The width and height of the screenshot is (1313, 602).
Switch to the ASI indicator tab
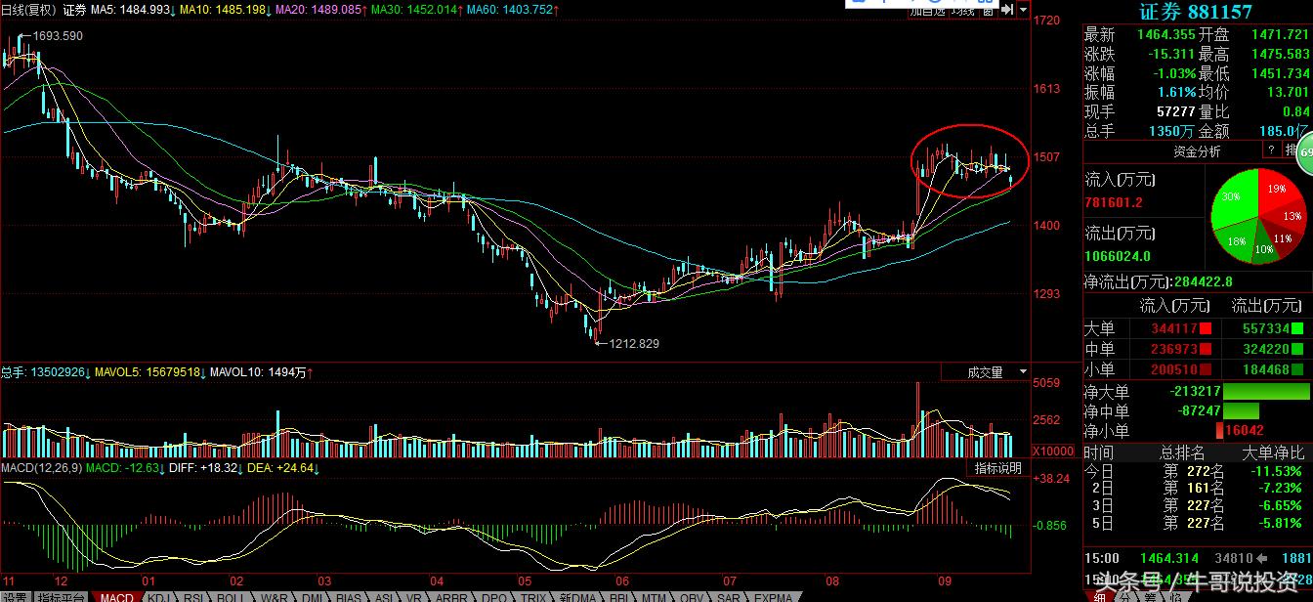pyautogui.click(x=385, y=597)
